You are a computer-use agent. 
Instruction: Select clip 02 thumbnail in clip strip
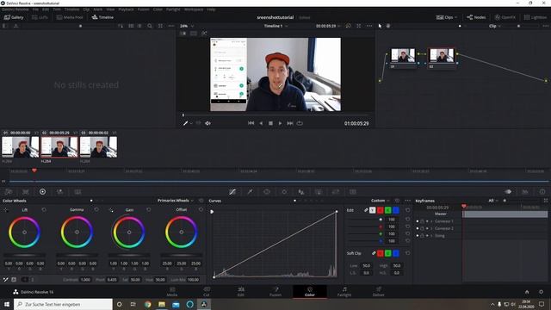[59, 146]
